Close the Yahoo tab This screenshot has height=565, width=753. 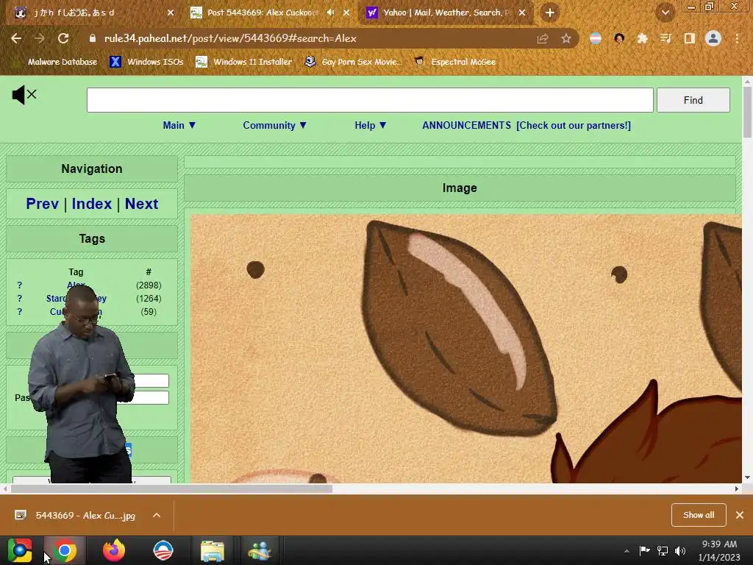click(x=522, y=13)
